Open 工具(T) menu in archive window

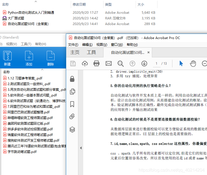26,44
